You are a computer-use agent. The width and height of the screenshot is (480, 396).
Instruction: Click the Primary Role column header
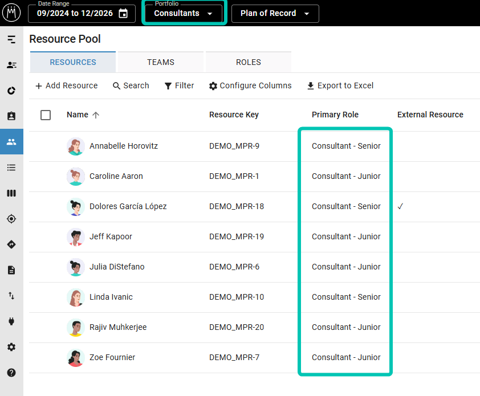point(335,115)
